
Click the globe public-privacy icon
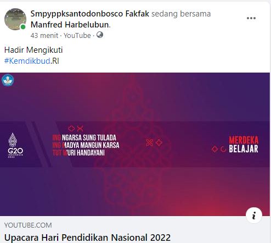pyautogui.click(x=100, y=35)
